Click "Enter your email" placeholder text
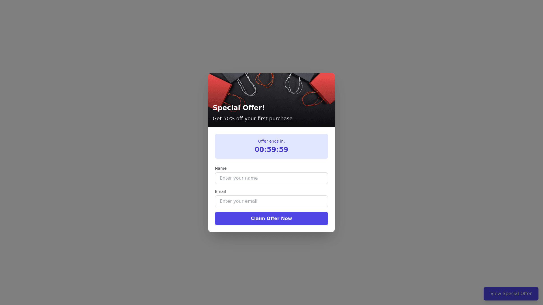The height and width of the screenshot is (305, 543). tap(238, 201)
